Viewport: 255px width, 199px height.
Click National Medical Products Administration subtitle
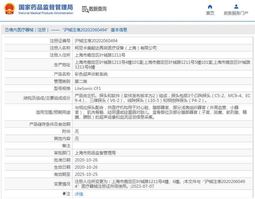pos(46,13)
